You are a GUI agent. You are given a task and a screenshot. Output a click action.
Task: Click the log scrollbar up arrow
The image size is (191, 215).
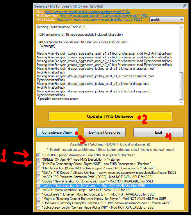pyautogui.click(x=181, y=27)
